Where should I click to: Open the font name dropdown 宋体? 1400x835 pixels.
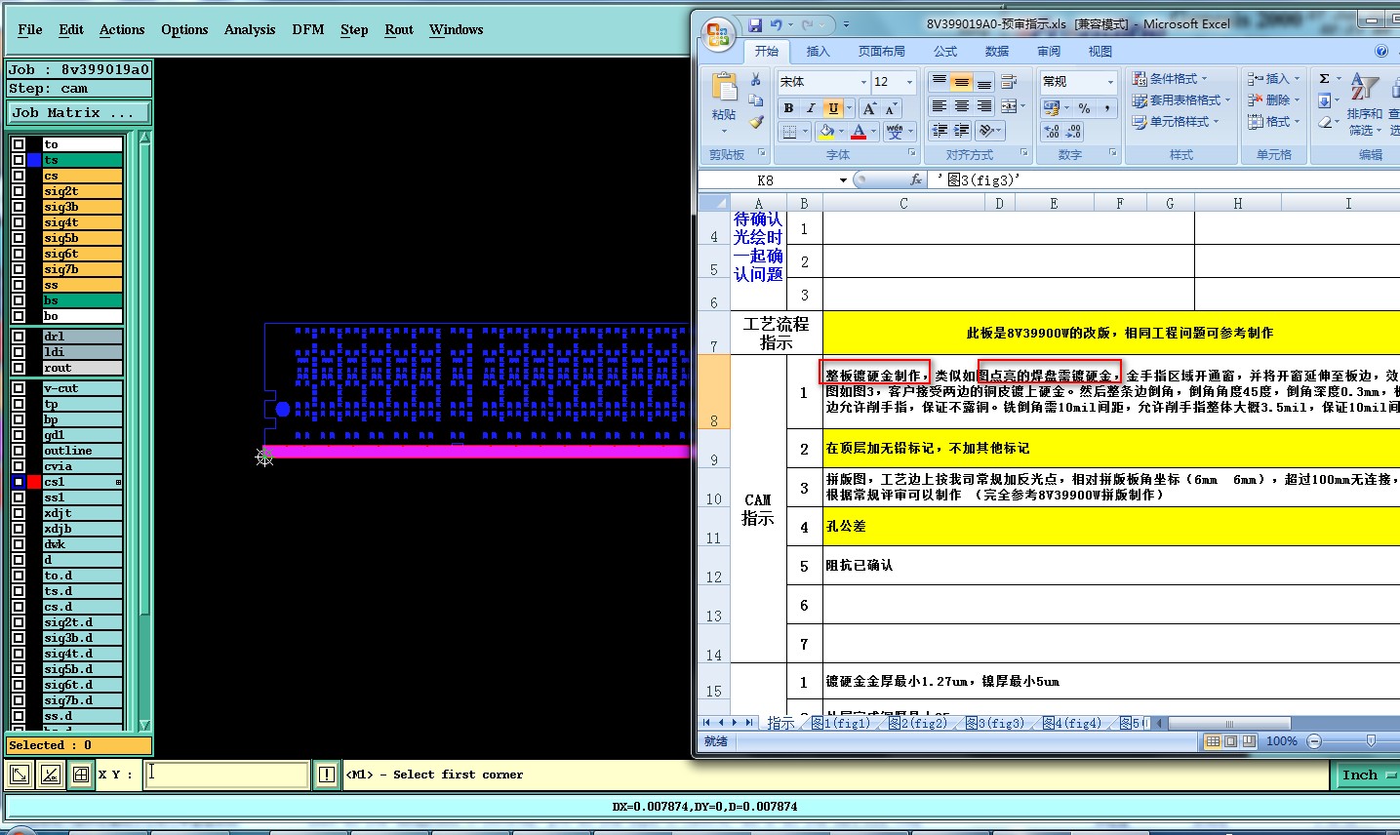(x=863, y=82)
